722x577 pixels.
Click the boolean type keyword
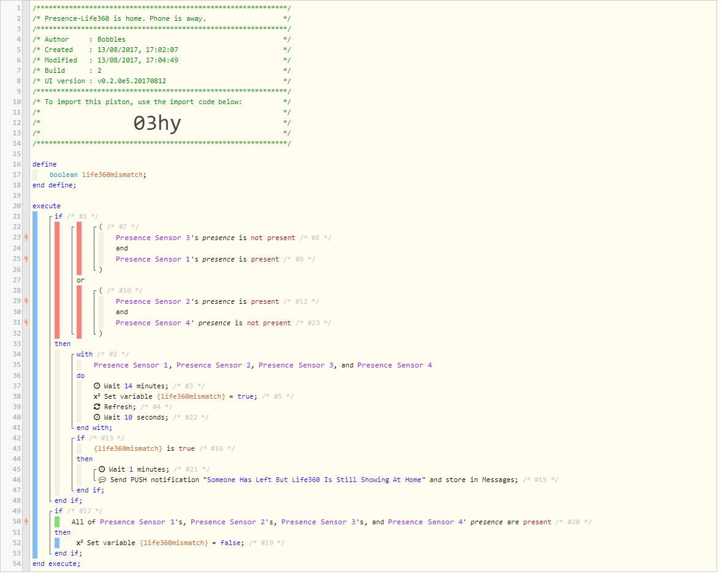64,175
